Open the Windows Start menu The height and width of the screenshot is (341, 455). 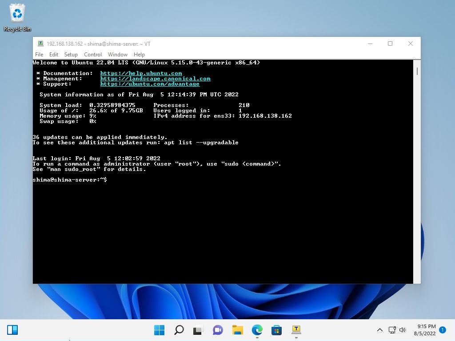coord(159,330)
